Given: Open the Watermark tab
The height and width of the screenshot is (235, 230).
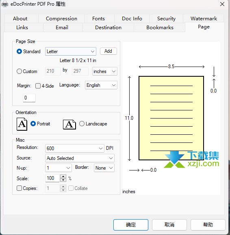Looking at the screenshot, I should tap(204, 19).
